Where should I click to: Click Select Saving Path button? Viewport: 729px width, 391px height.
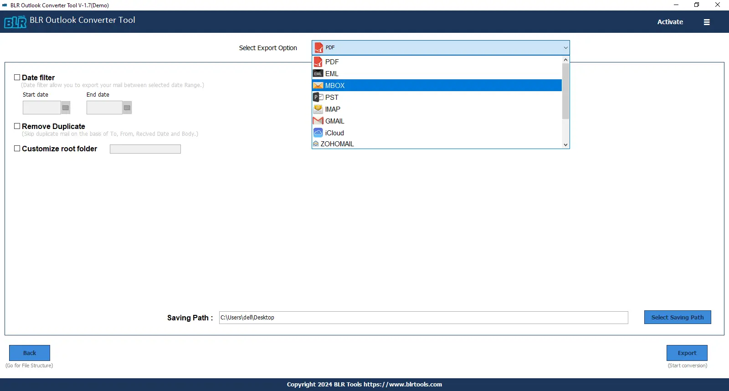678,317
